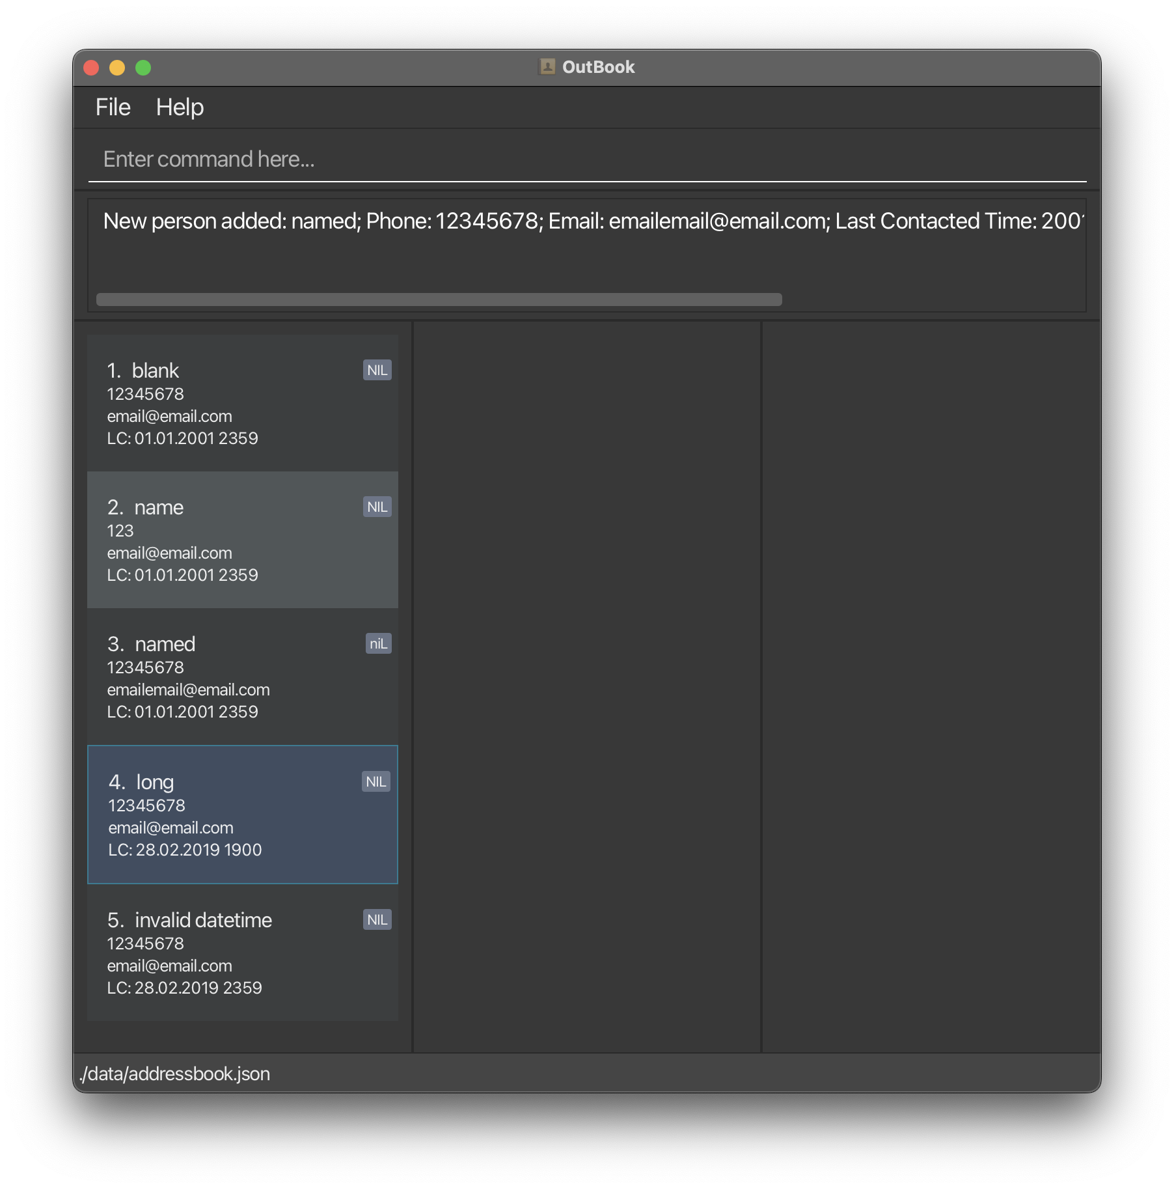Click the result box horizontal scrollbar
The width and height of the screenshot is (1174, 1189).
(x=439, y=300)
